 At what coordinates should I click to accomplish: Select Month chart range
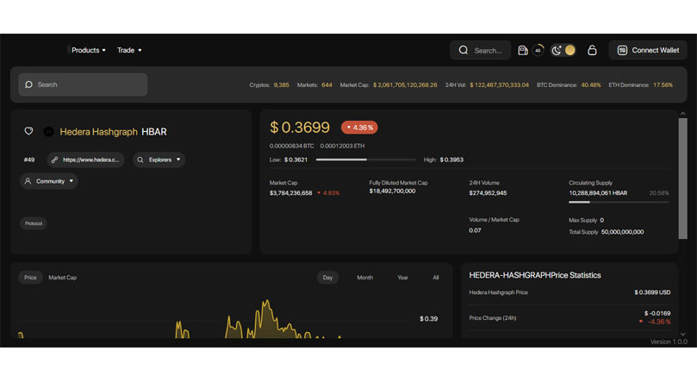(365, 277)
